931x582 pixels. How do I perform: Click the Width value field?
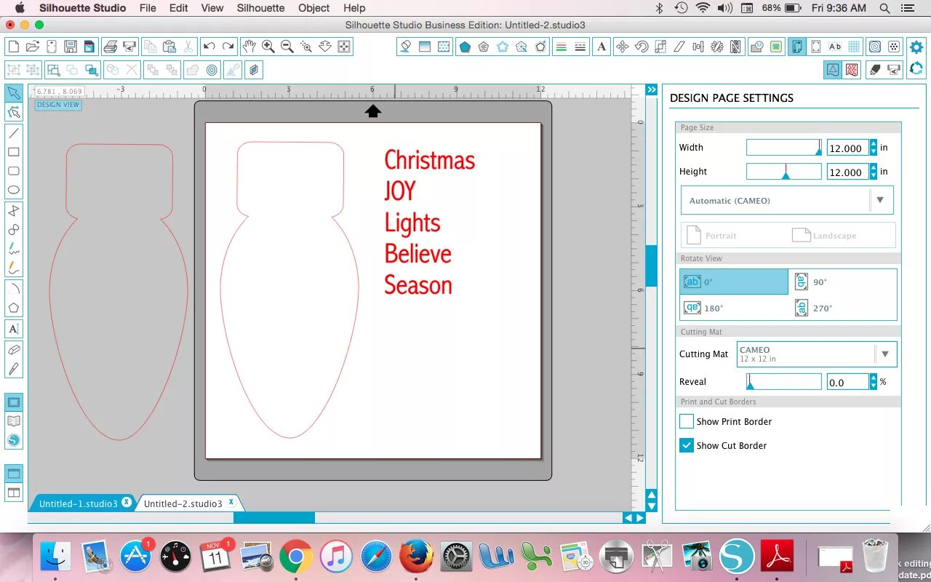point(848,148)
